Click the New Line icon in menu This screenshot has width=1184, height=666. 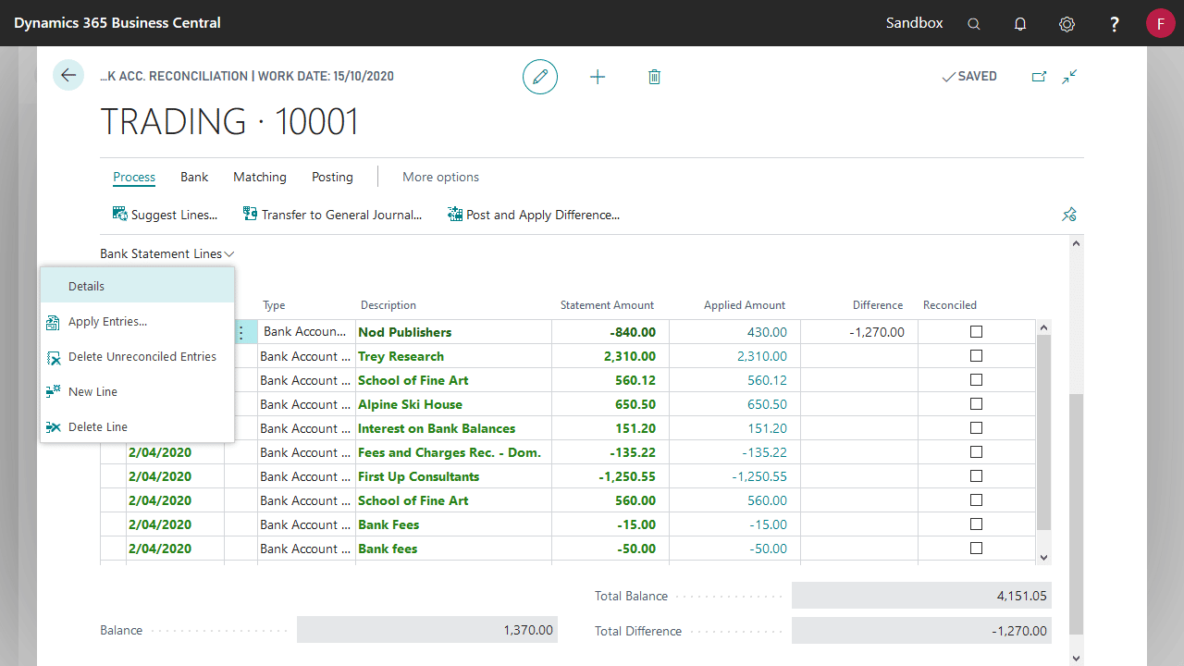[53, 391]
